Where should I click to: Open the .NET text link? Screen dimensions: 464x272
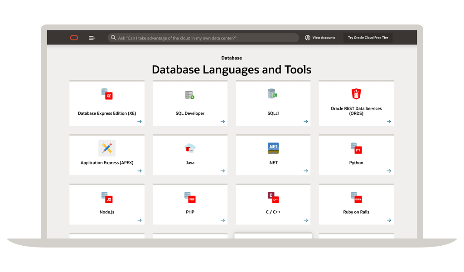point(273,163)
